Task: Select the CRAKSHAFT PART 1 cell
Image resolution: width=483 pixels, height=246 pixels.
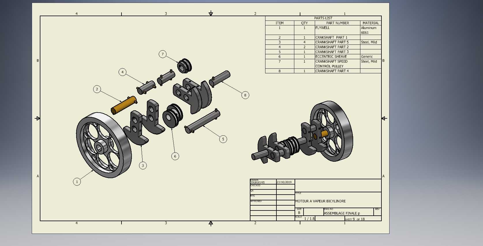Action: coord(338,38)
